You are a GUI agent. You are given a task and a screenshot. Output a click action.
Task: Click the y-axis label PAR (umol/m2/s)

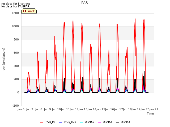4,60
